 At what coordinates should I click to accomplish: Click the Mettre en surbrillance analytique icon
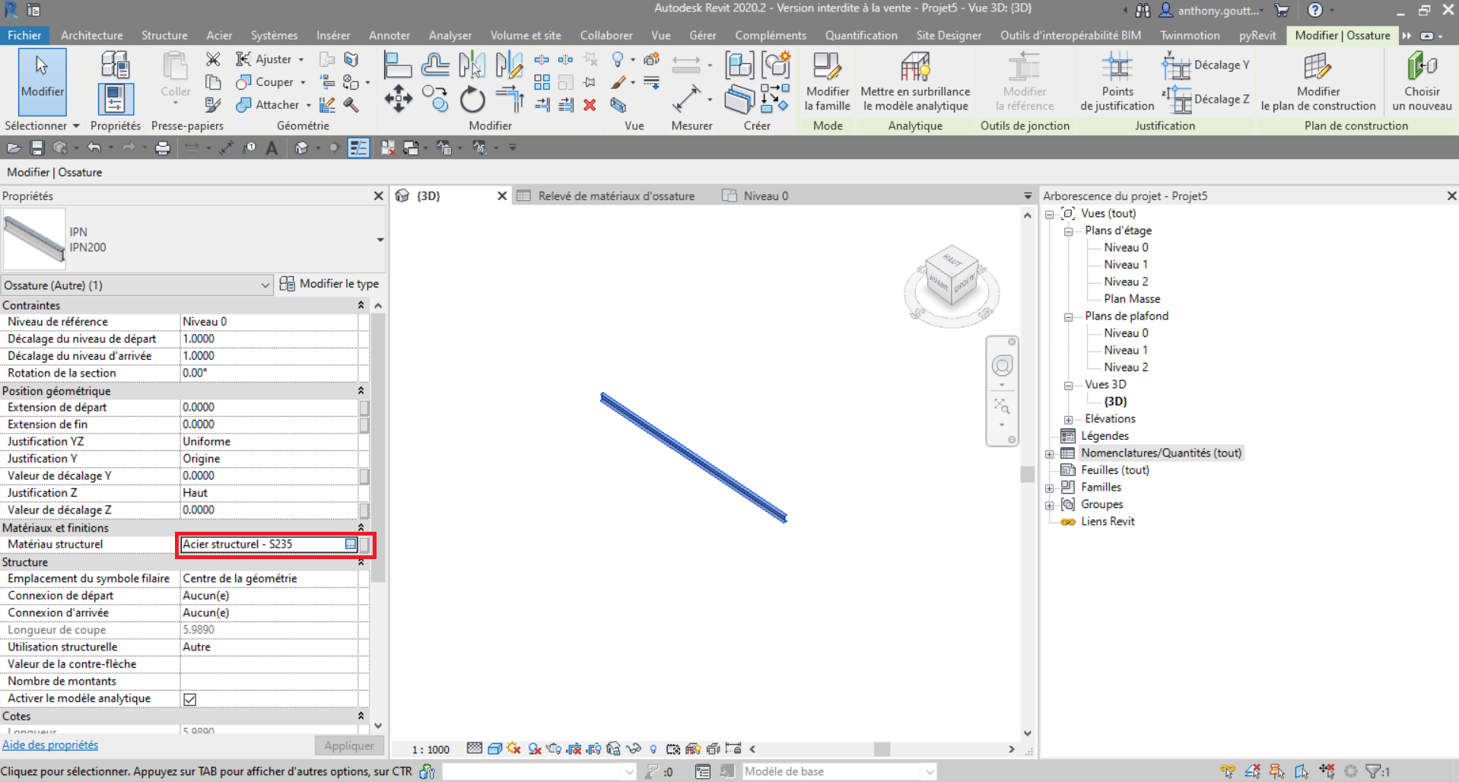(914, 68)
